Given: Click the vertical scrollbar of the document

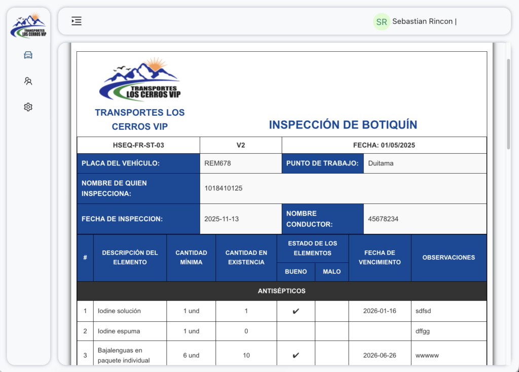Looking at the screenshot, I should [x=508, y=104].
